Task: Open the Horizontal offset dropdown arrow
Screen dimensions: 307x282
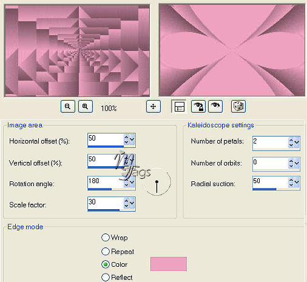Action: (x=132, y=139)
